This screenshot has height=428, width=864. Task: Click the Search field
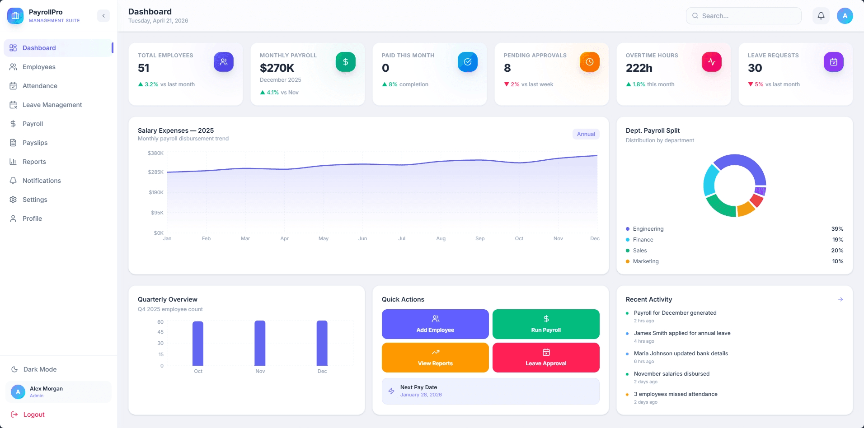tap(743, 15)
